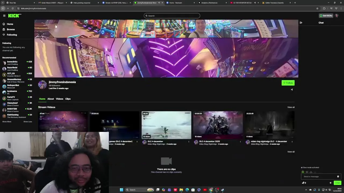This screenshot has height=193, width=344.
Task: Open the user profile avatar menu
Action: [x=337, y=16]
